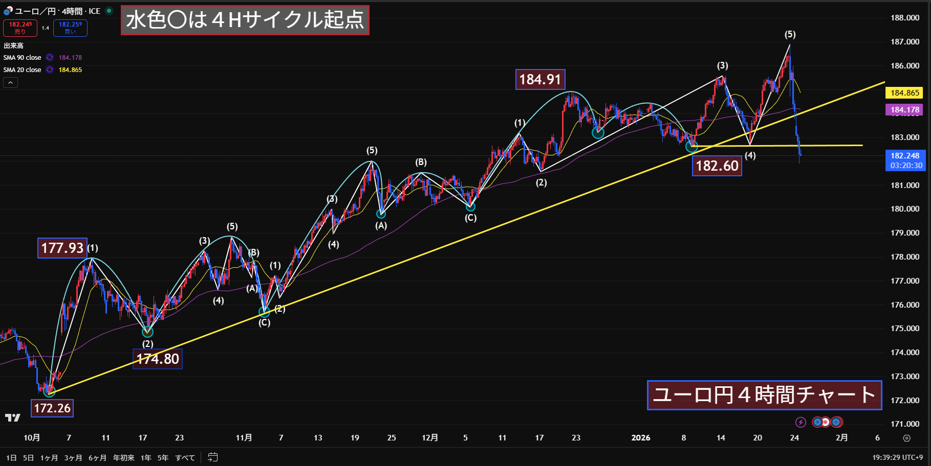
Task: Select the 年初来 range tab
Action: click(123, 457)
